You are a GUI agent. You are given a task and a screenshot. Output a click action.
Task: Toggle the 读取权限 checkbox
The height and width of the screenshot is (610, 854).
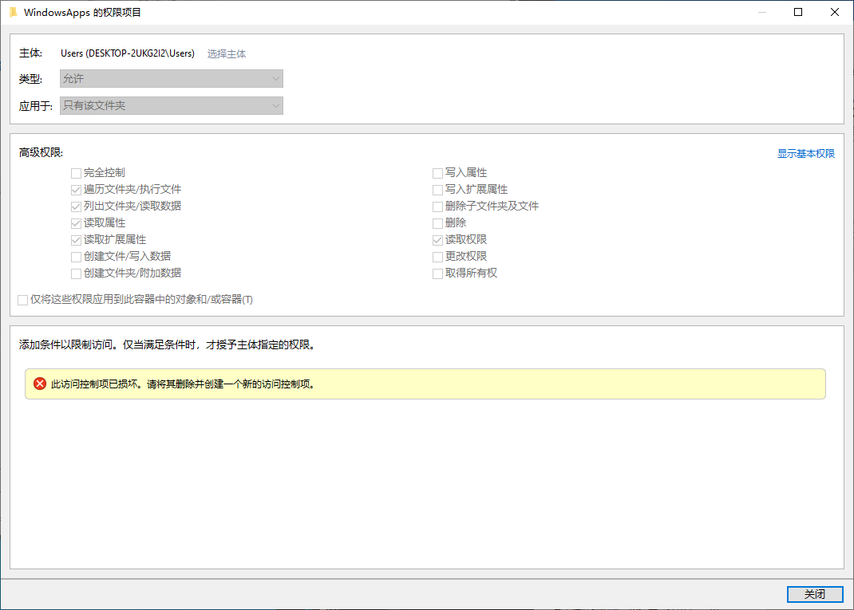pyautogui.click(x=437, y=240)
